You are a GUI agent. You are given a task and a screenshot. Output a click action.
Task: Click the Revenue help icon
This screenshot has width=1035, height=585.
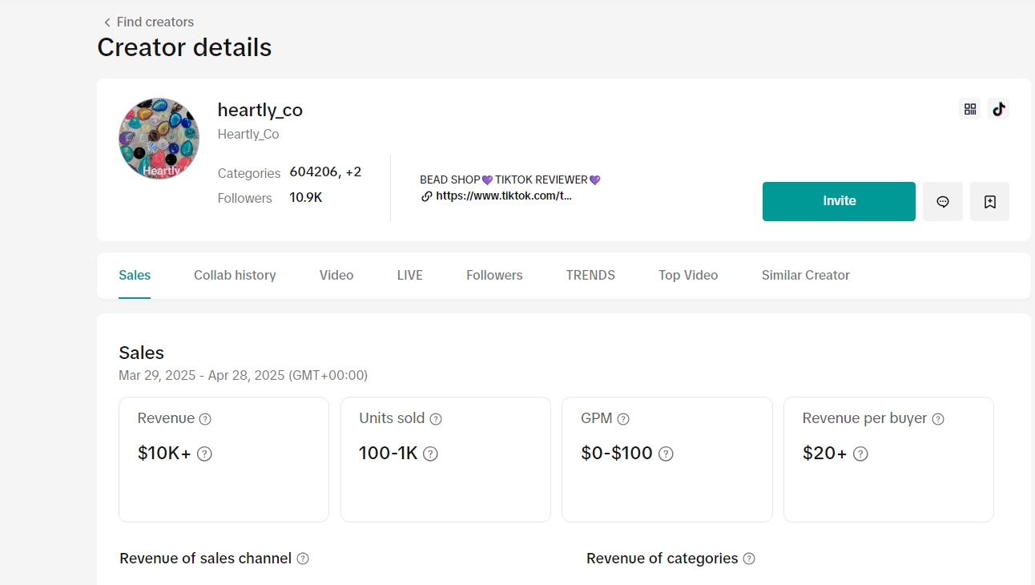[x=205, y=419]
